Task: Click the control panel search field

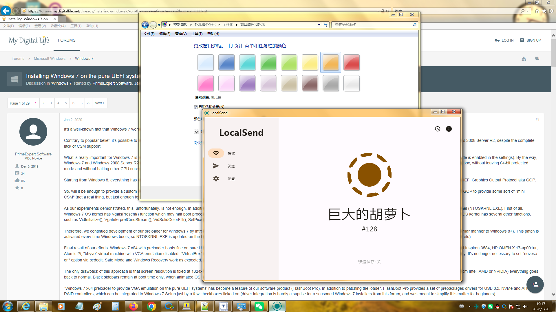Action: pos(372,25)
